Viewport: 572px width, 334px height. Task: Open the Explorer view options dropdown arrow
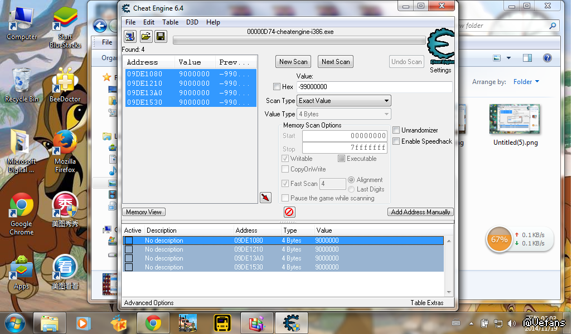[x=508, y=58]
